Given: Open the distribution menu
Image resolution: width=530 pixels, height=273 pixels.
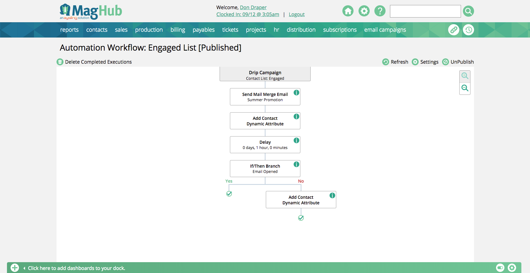Looking at the screenshot, I should (301, 30).
